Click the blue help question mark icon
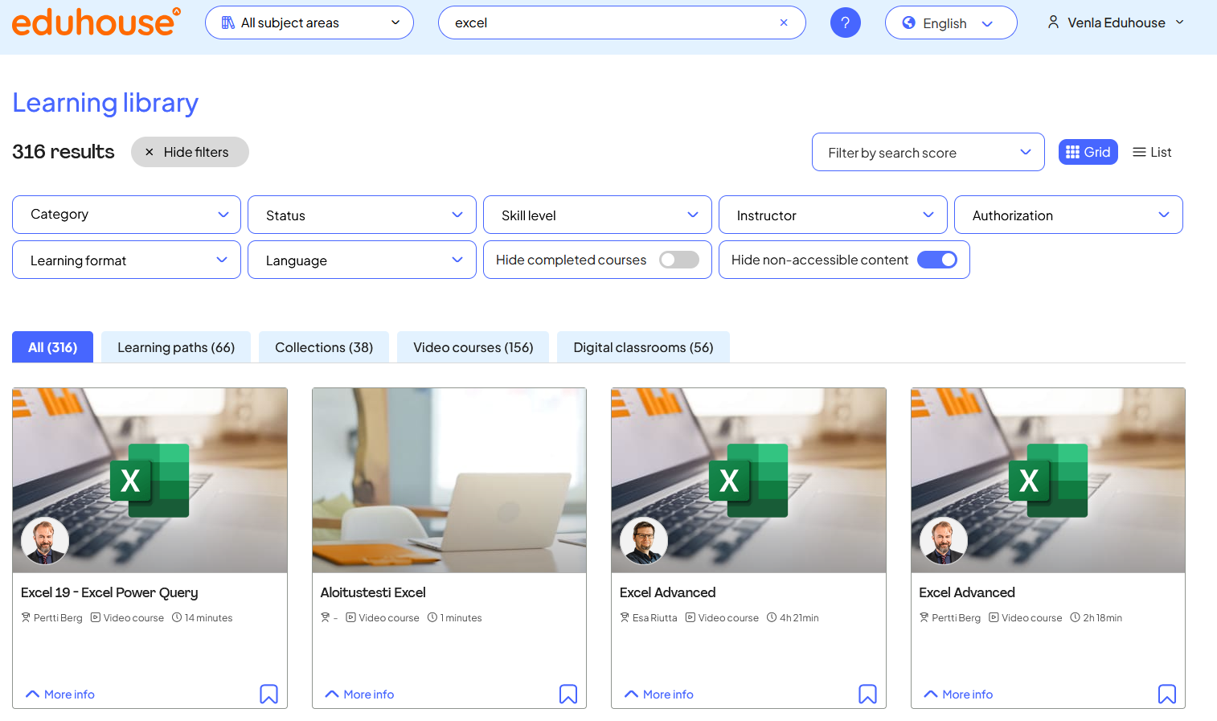The image size is (1217, 721). pyautogui.click(x=845, y=23)
